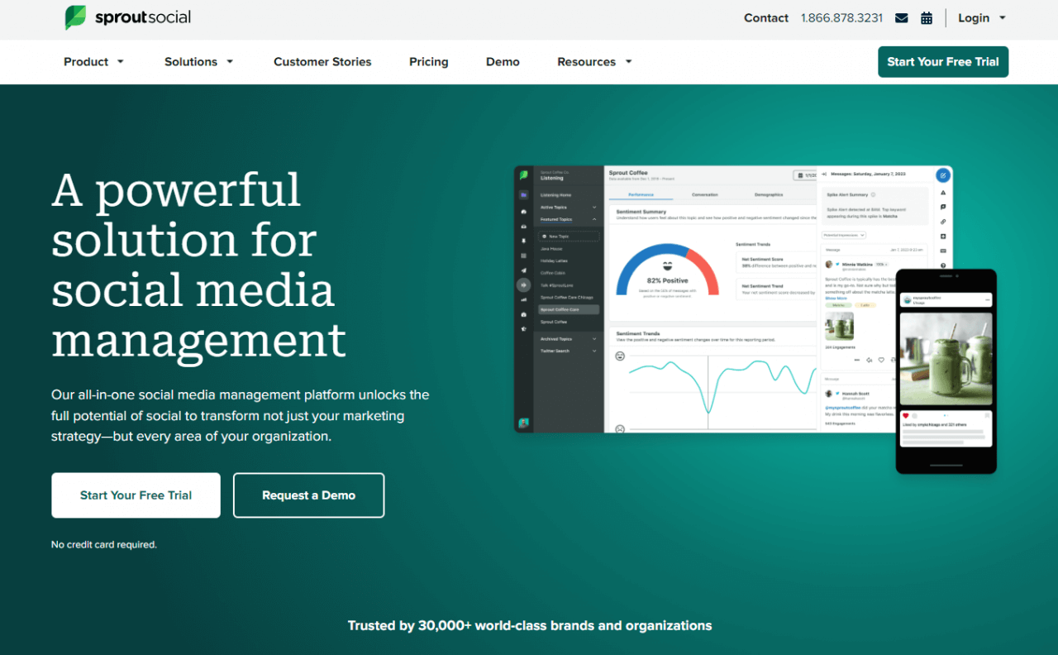Open the Login dropdown
The height and width of the screenshot is (655, 1058).
click(980, 17)
